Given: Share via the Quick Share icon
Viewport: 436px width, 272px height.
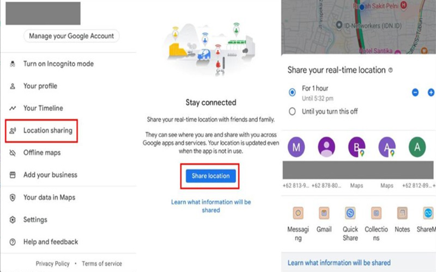Looking at the screenshot, I should [x=350, y=213].
